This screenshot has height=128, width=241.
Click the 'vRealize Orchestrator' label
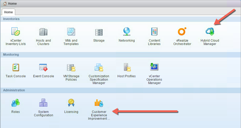(182, 42)
